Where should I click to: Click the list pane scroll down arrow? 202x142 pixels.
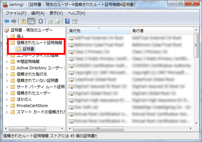pyautogui.click(x=196, y=123)
